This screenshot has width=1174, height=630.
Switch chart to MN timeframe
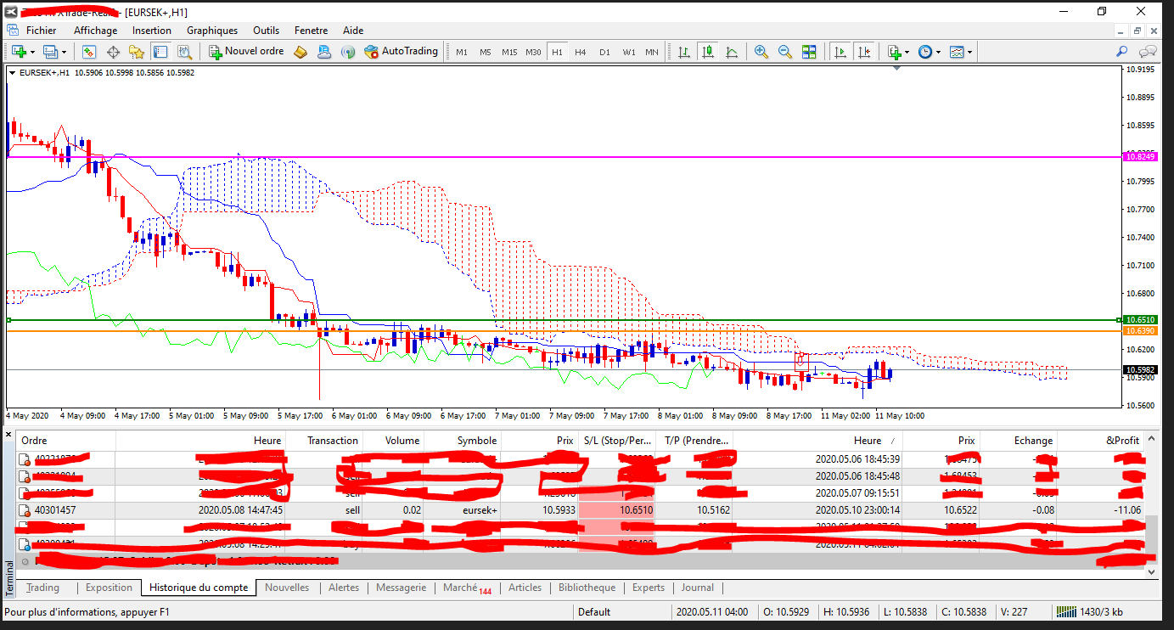[652, 52]
